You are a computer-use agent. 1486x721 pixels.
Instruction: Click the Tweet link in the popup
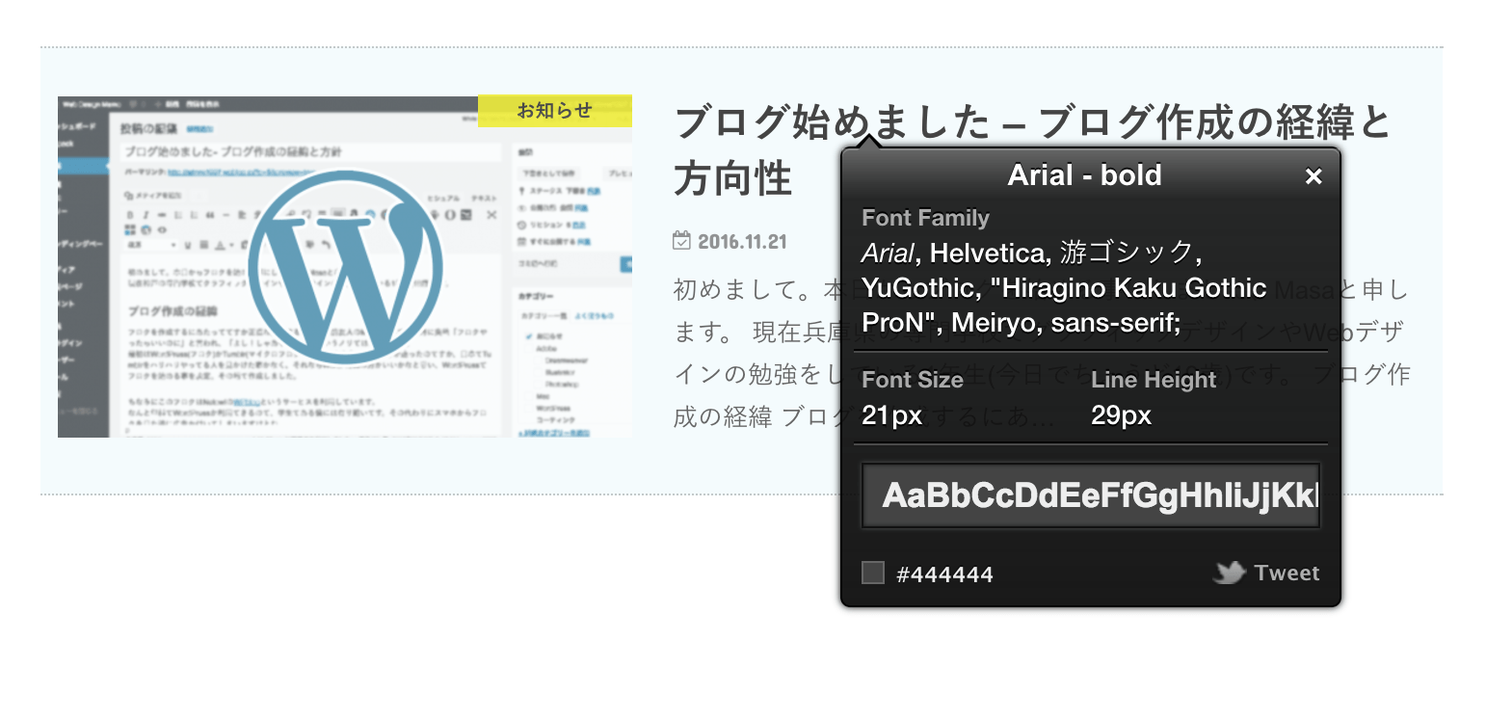[x=1287, y=573]
